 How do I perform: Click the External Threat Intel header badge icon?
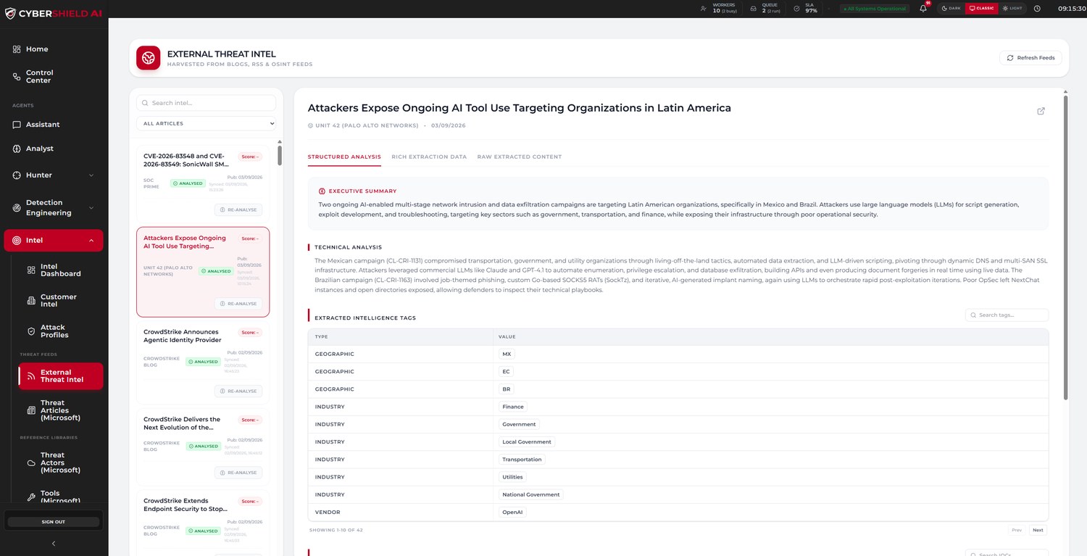tap(149, 58)
